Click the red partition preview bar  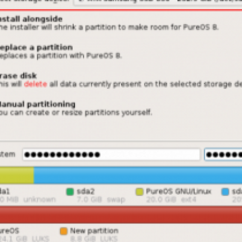click(121, 214)
